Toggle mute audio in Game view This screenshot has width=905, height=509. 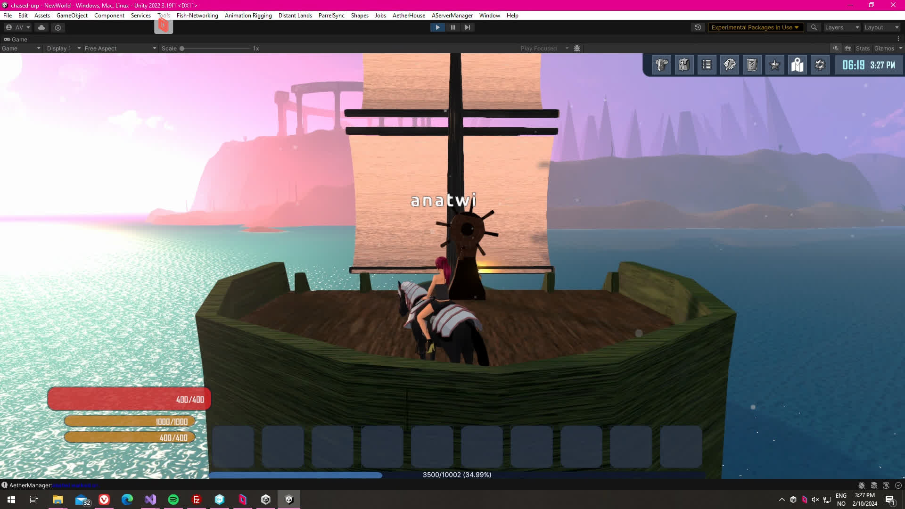pyautogui.click(x=835, y=49)
